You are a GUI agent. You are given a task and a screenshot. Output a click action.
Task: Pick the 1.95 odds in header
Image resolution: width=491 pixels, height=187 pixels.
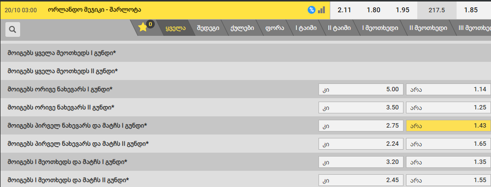click(x=403, y=10)
